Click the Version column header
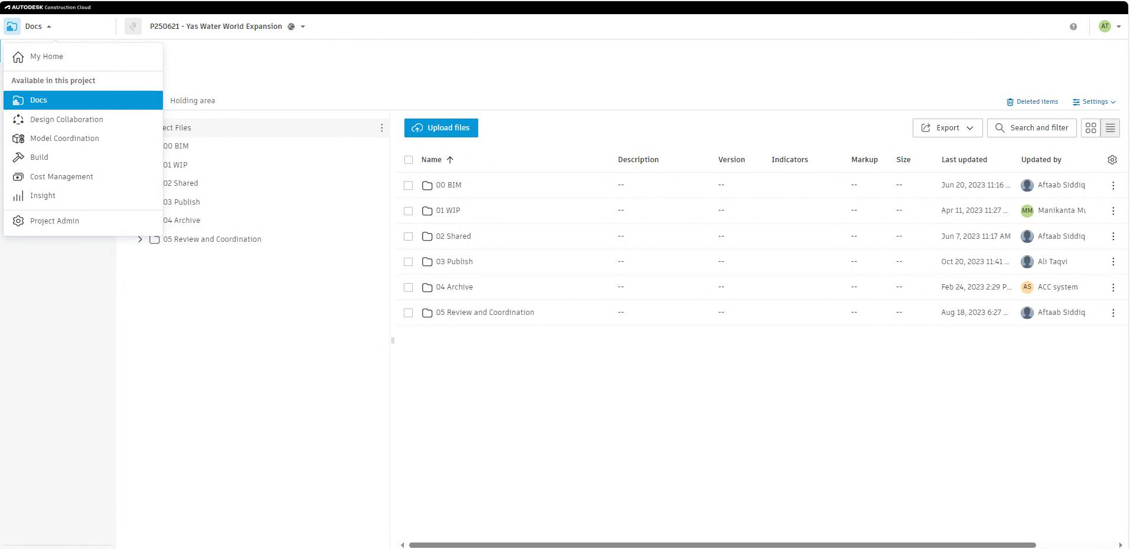This screenshot has height=549, width=1130. pos(731,160)
